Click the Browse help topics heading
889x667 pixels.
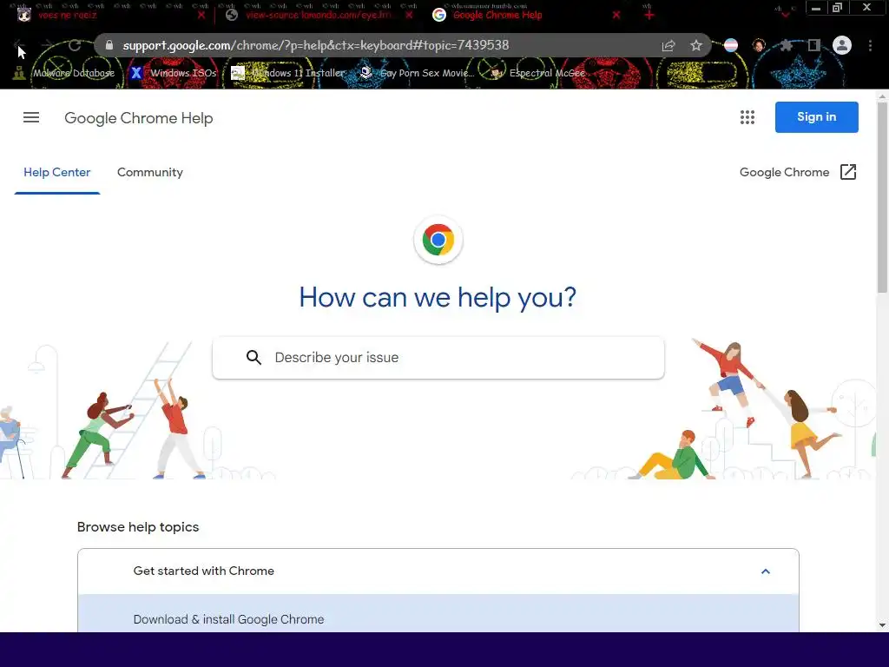tap(138, 527)
